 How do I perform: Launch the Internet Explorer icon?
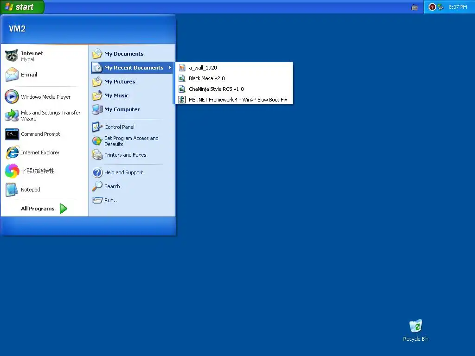point(12,153)
